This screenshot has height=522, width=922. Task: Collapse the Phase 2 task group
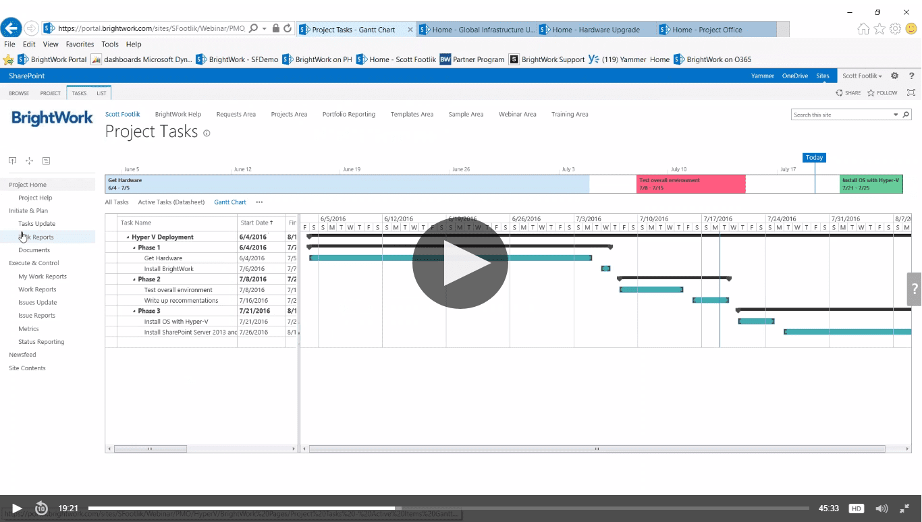(134, 280)
